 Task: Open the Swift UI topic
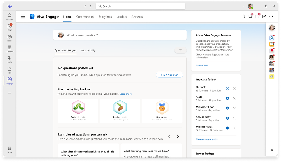201,97
